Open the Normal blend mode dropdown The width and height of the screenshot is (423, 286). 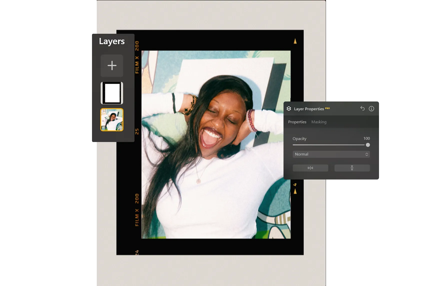coord(331,154)
